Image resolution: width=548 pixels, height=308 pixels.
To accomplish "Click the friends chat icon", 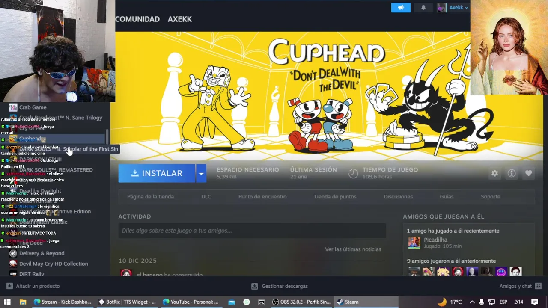I will pos(538,286).
